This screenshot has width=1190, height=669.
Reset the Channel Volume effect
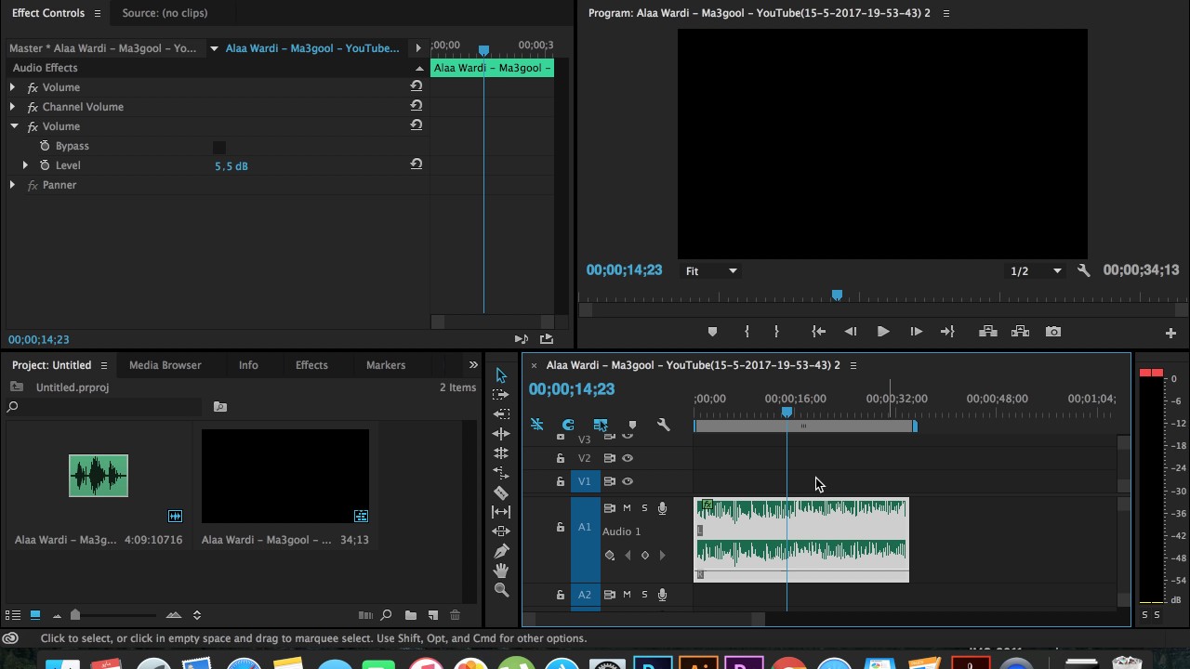coord(416,106)
